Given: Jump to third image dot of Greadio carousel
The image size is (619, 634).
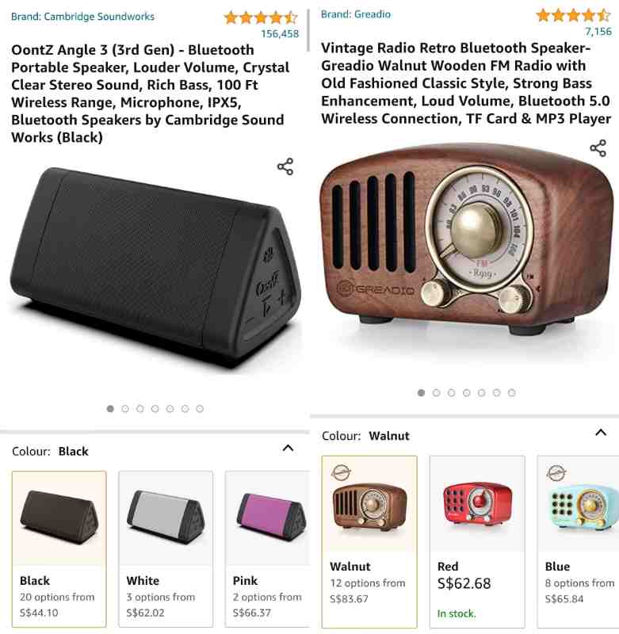Looking at the screenshot, I should pos(452,392).
